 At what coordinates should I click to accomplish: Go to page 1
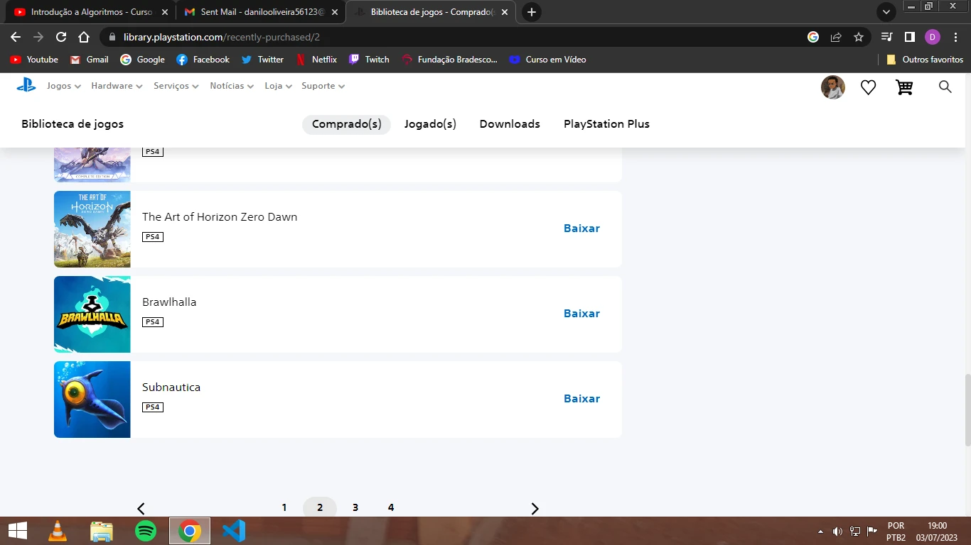(284, 507)
